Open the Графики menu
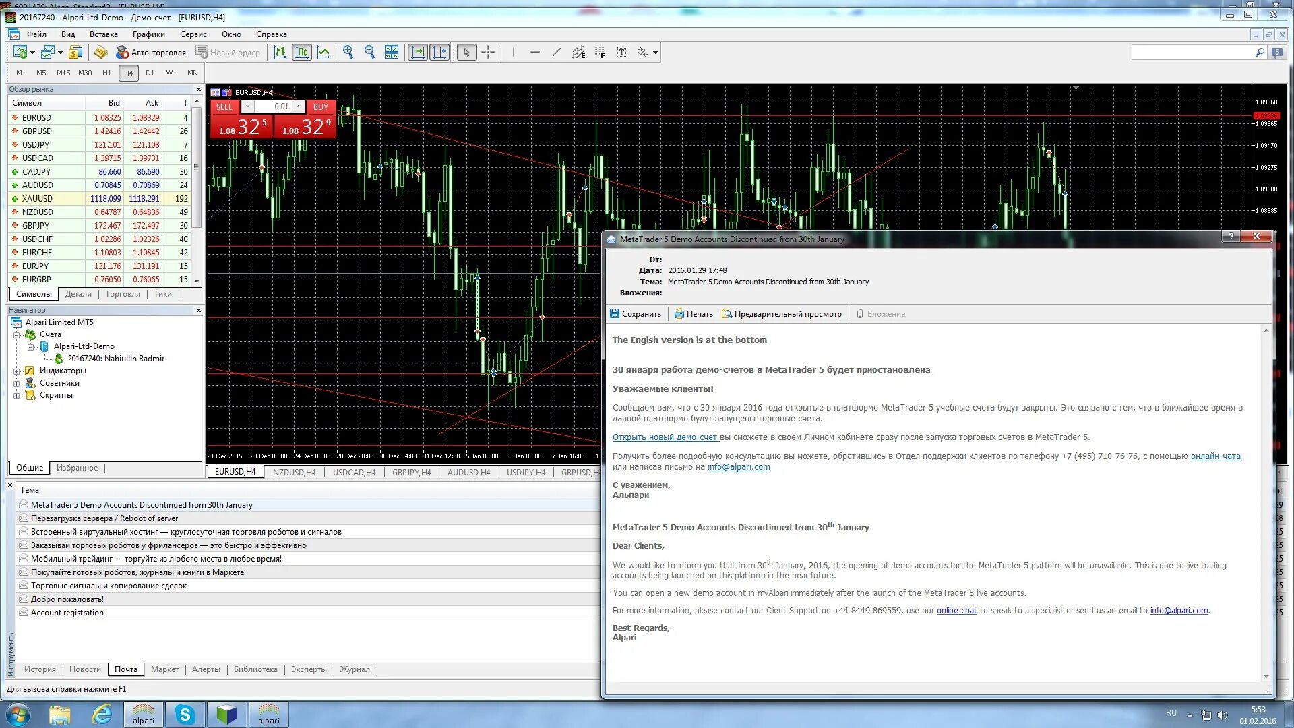Image resolution: width=1294 pixels, height=728 pixels. pyautogui.click(x=148, y=34)
